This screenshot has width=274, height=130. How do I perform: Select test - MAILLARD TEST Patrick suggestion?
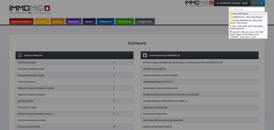248,27
